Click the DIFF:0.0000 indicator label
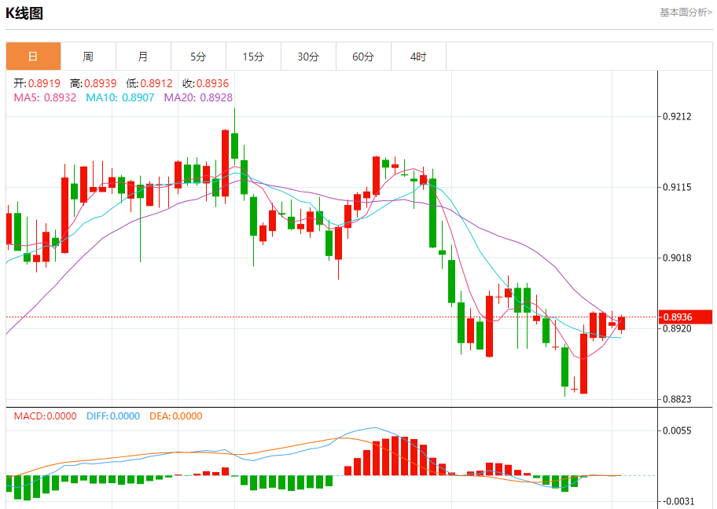717x509 pixels. click(x=113, y=416)
